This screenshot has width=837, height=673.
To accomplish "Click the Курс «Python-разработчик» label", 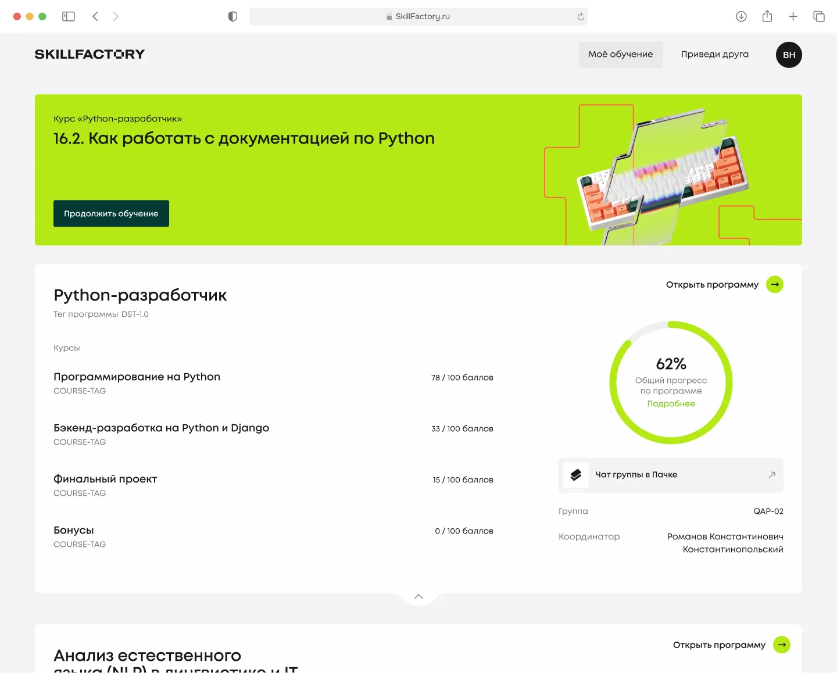I will [x=117, y=119].
